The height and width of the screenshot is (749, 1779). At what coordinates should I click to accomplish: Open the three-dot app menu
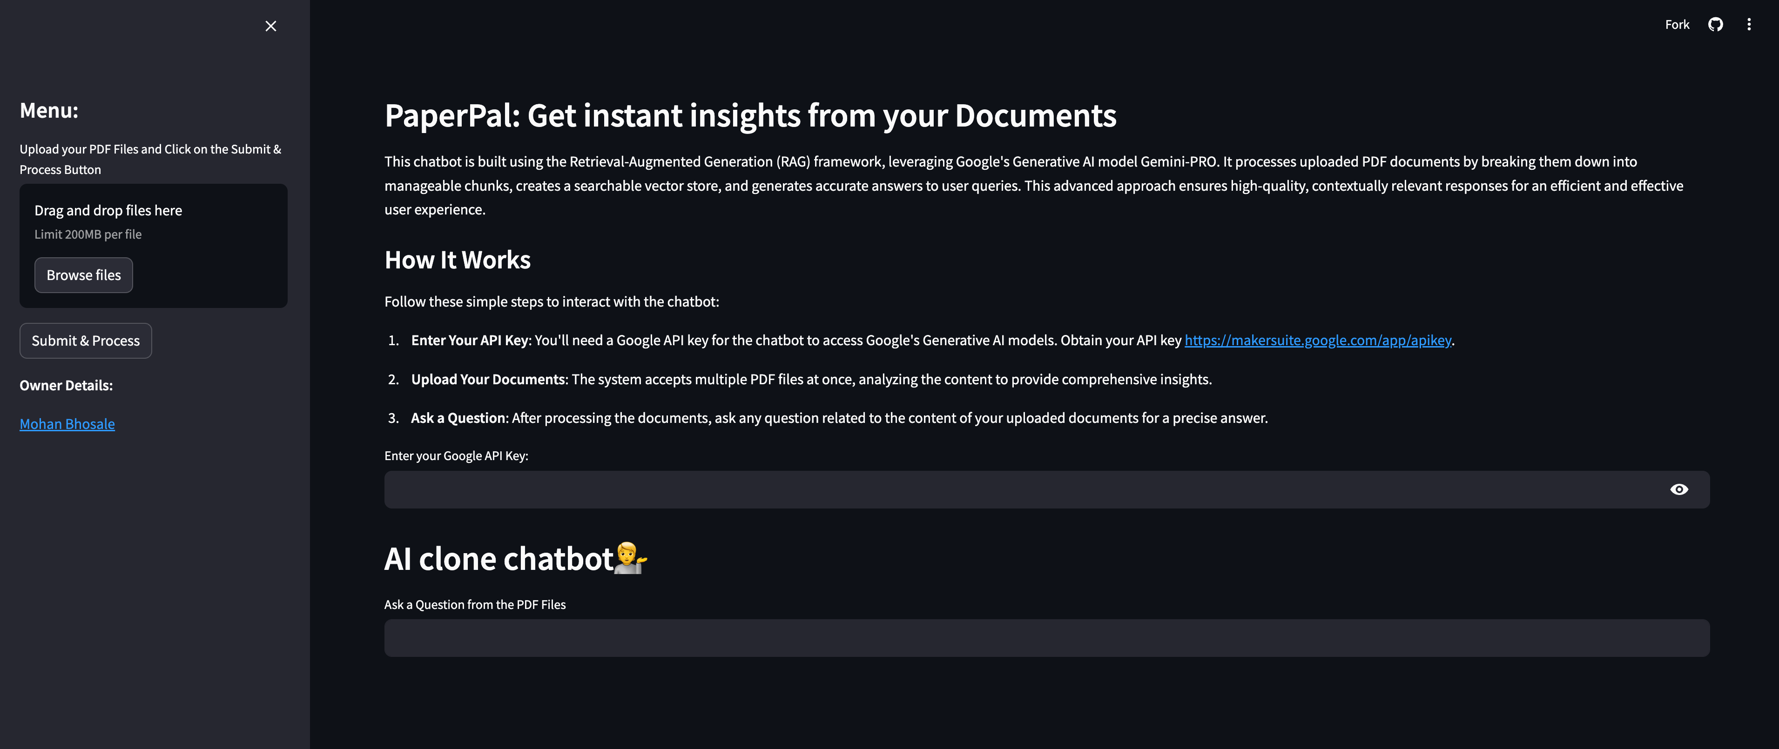coord(1749,24)
